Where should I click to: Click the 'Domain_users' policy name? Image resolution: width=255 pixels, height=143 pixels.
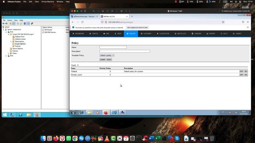click(x=76, y=75)
